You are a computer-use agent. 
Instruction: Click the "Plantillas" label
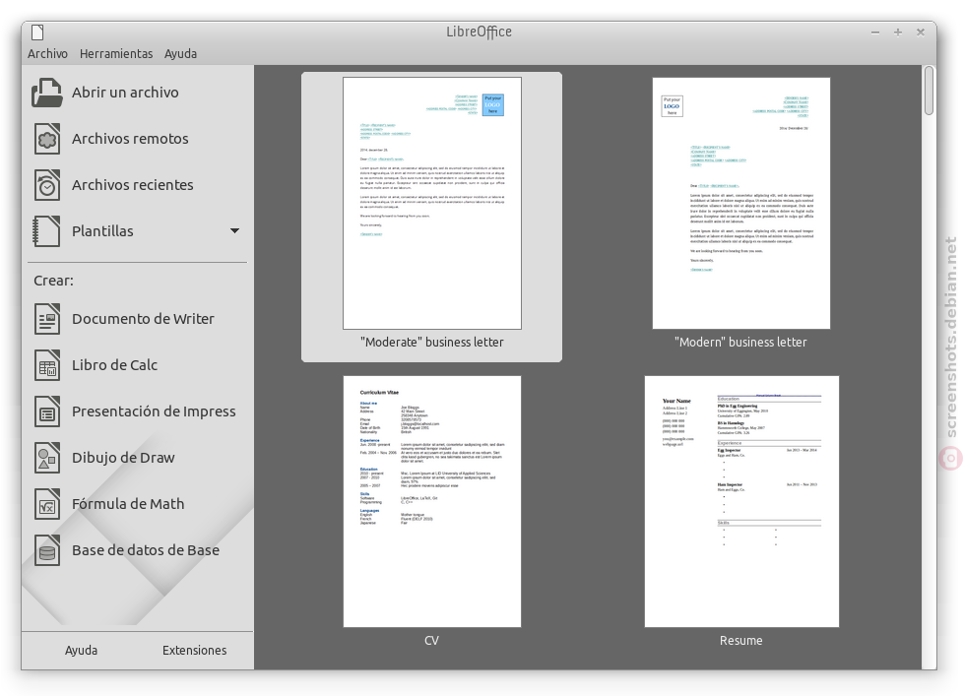tap(102, 231)
